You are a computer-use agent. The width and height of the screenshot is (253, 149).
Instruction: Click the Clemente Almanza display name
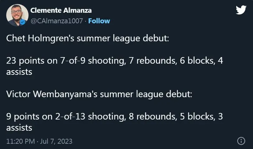click(x=61, y=10)
